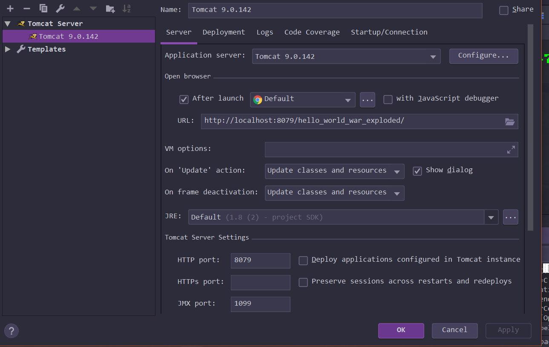Click the Templates wrench icon in tree
The image size is (549, 347).
[x=21, y=49]
